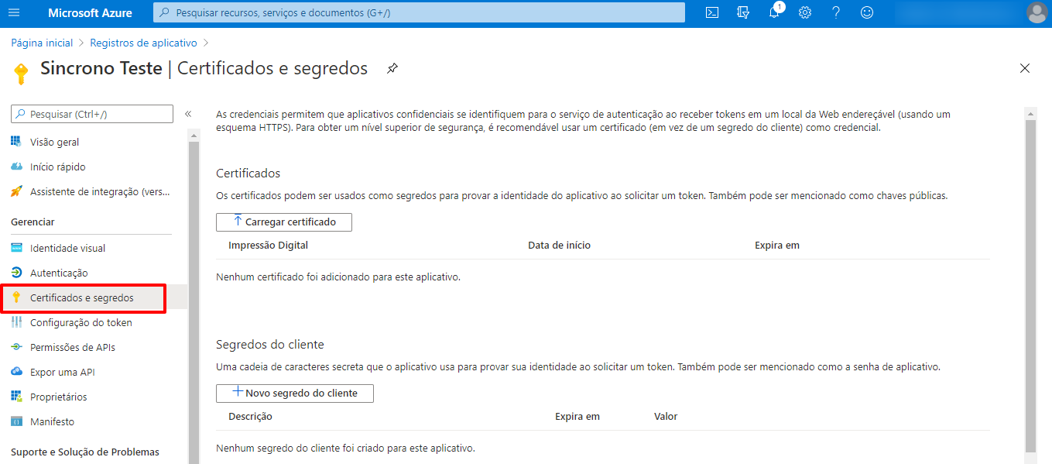1052x464 pixels.
Task: Open portal settings gear
Action: pos(805,12)
